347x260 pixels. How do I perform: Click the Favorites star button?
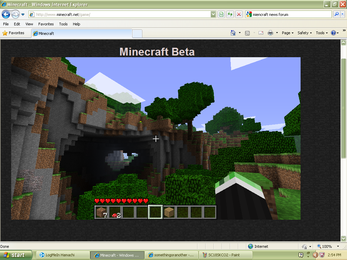[14, 33]
